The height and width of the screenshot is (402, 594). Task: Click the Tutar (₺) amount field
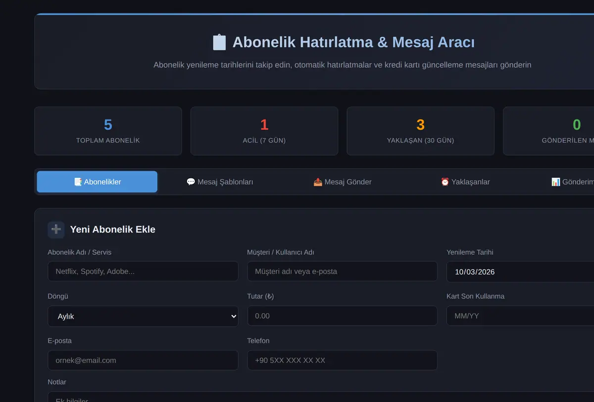click(343, 316)
